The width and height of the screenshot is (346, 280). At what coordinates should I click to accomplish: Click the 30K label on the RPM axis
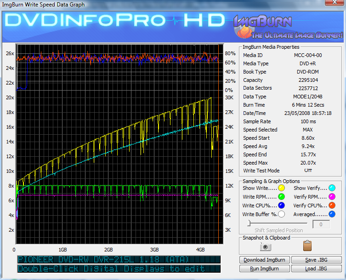229,97
